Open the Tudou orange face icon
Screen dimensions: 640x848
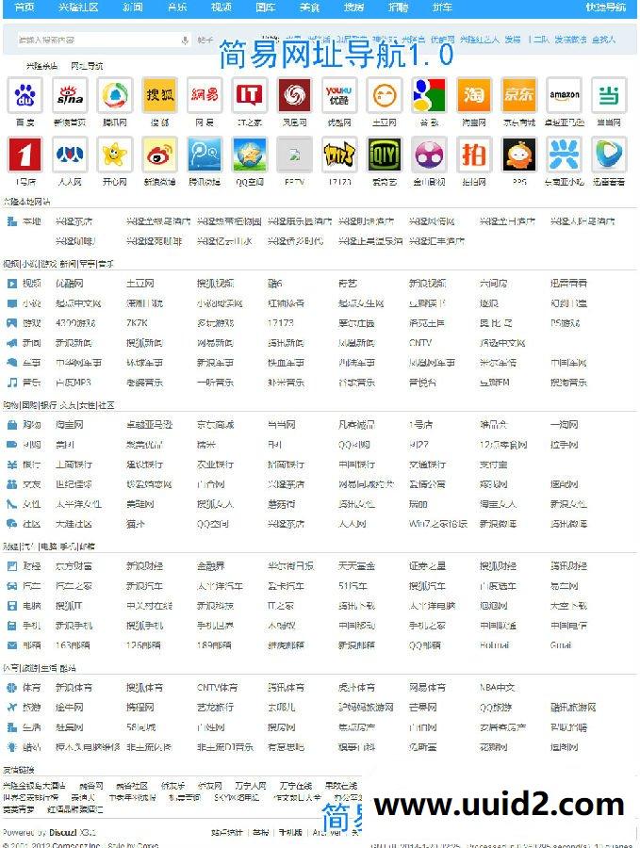click(385, 95)
